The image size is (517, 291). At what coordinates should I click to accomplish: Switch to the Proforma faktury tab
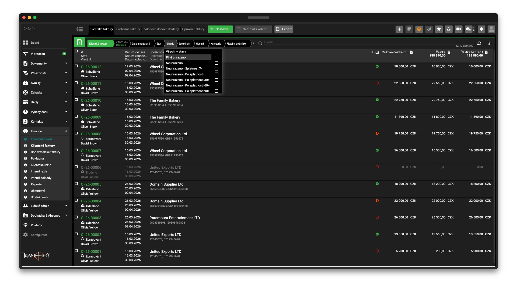(128, 29)
